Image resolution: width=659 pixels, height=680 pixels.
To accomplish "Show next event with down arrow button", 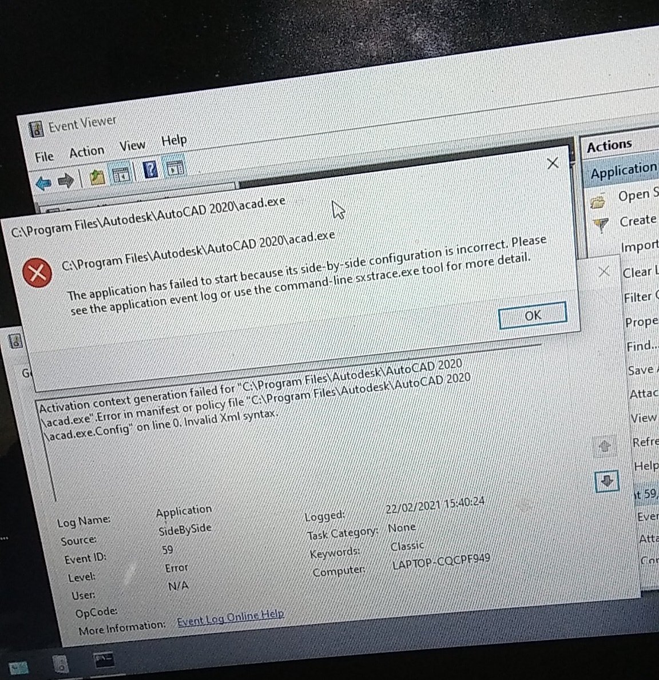I will [x=607, y=480].
